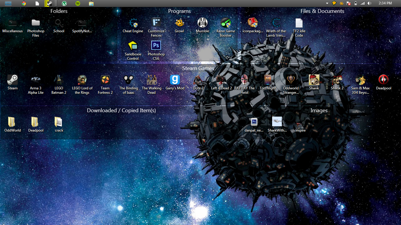This screenshot has height=225, width=401.
Task: Show hidden tray icons with the arrow
Action: click(x=327, y=3)
